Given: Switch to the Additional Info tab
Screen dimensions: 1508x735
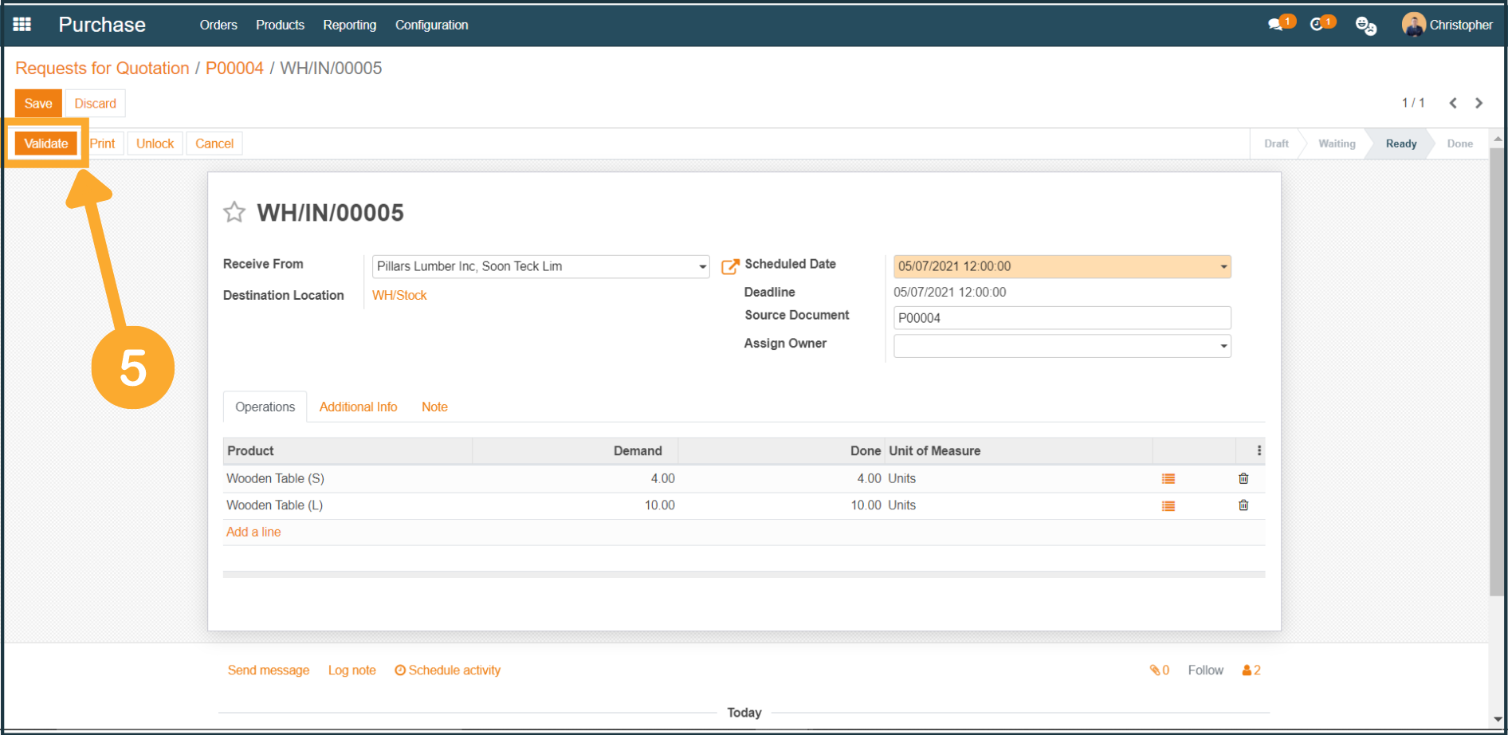Looking at the screenshot, I should click(x=358, y=407).
